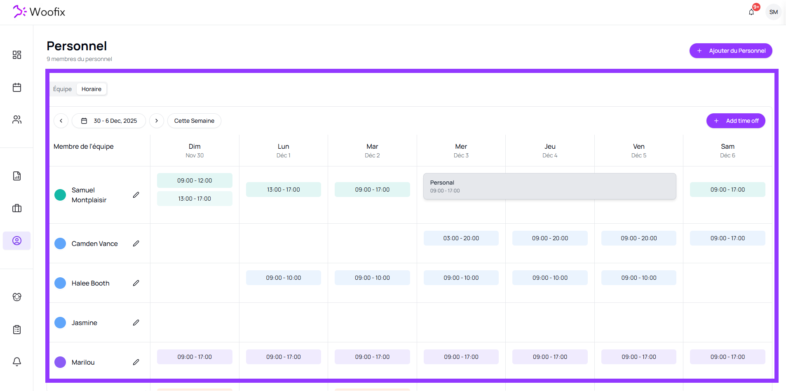Jump to Cette Semaine

coord(194,121)
